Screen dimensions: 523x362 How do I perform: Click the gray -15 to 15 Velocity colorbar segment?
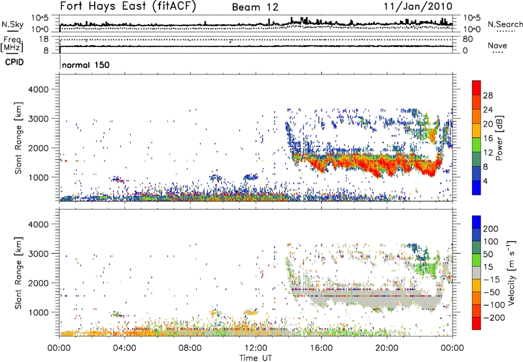(x=477, y=273)
